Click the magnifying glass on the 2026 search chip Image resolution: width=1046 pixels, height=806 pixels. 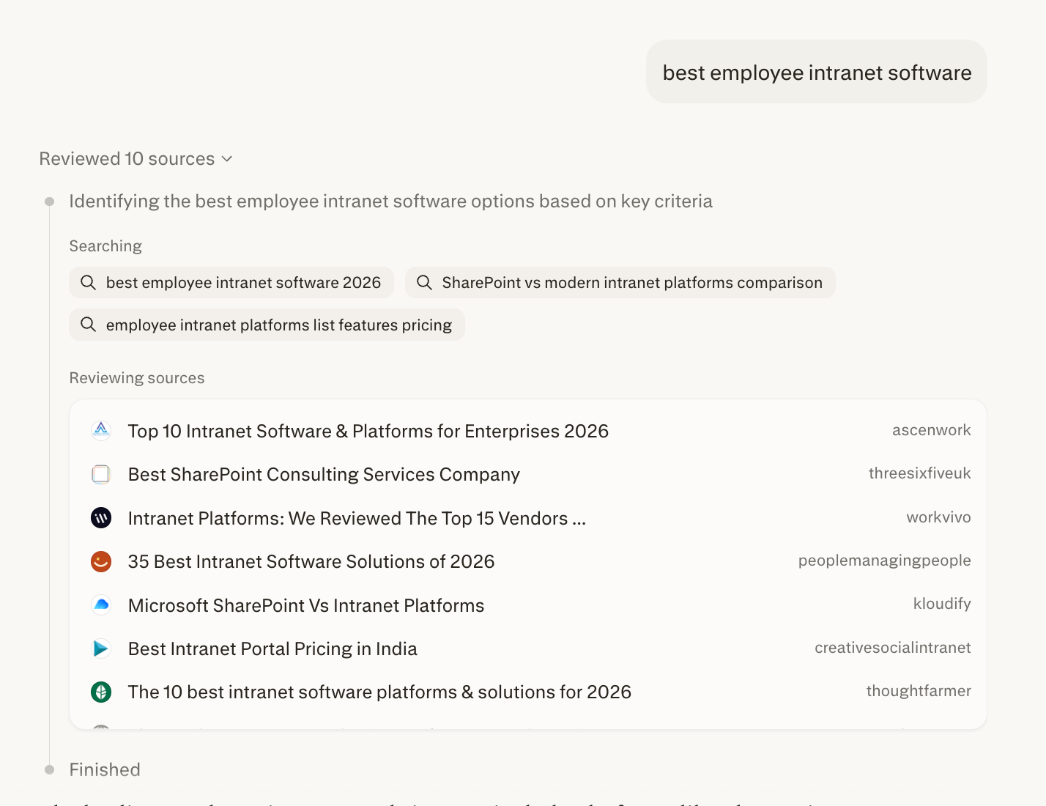click(x=88, y=282)
